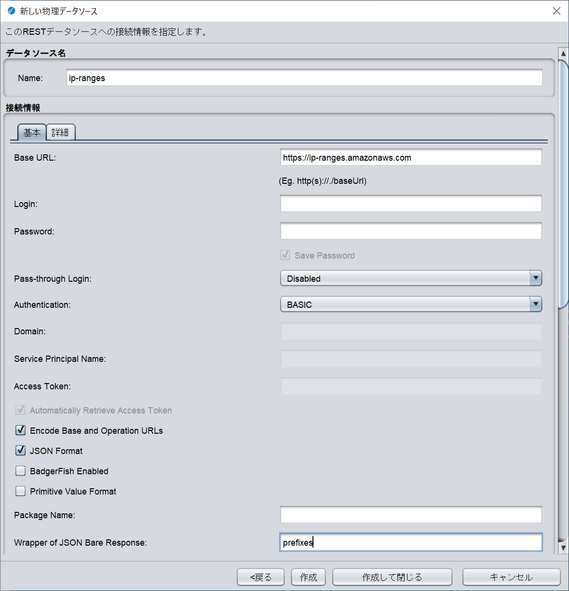569x591 pixels.
Task: Click the vertical scrollbar thumb
Action: pyautogui.click(x=563, y=183)
